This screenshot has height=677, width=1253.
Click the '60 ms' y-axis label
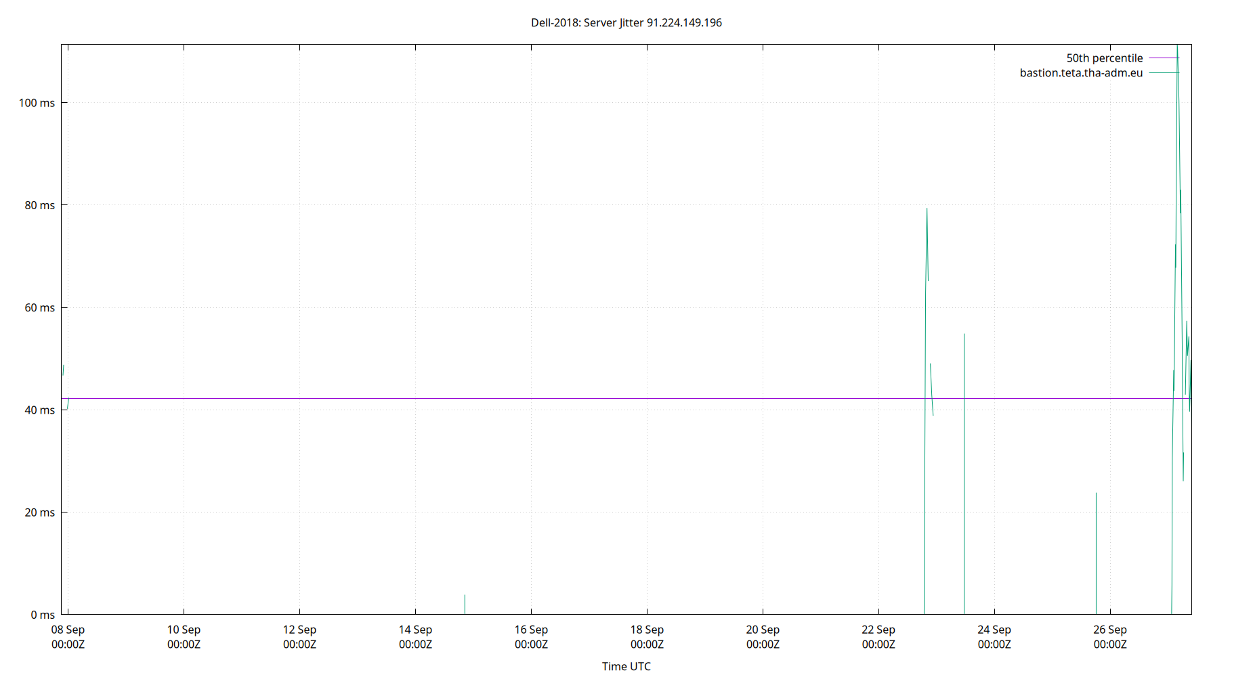click(40, 308)
